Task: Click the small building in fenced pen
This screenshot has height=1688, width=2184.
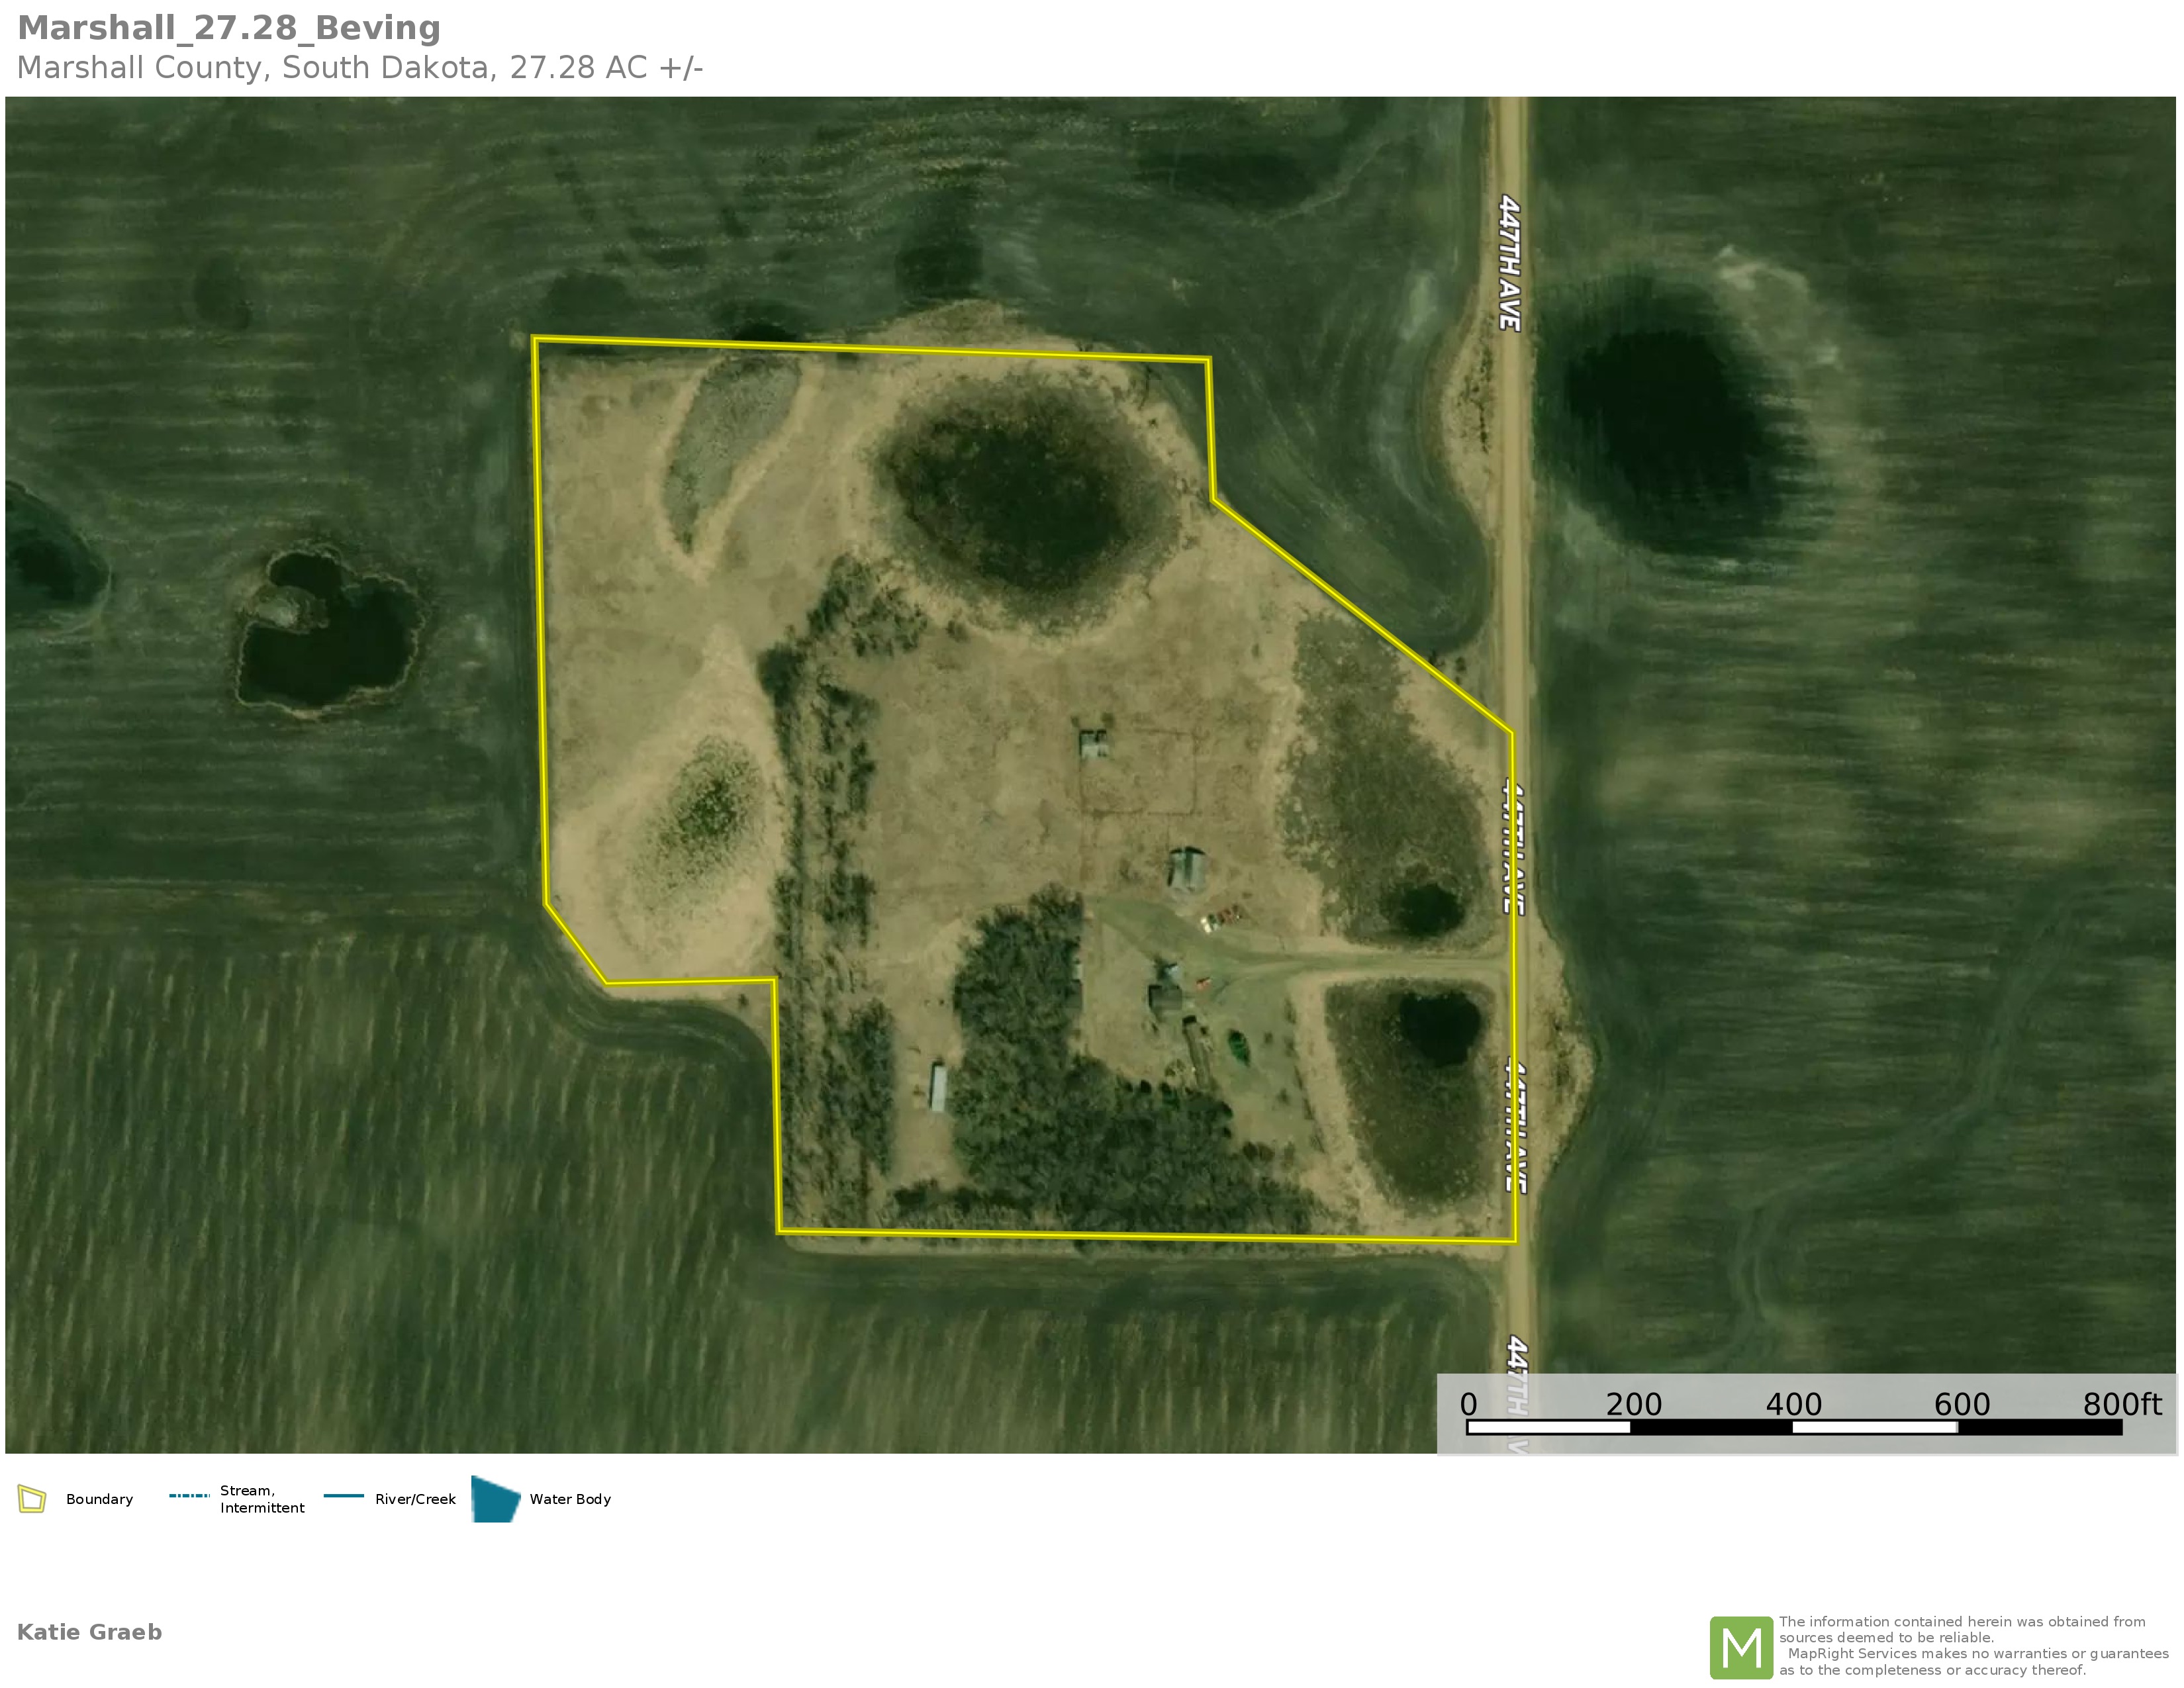Action: tap(1093, 744)
